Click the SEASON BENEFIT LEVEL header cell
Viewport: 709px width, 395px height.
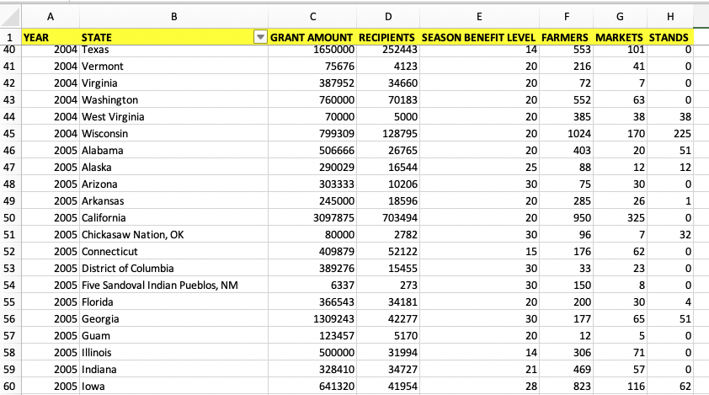pyautogui.click(x=479, y=37)
